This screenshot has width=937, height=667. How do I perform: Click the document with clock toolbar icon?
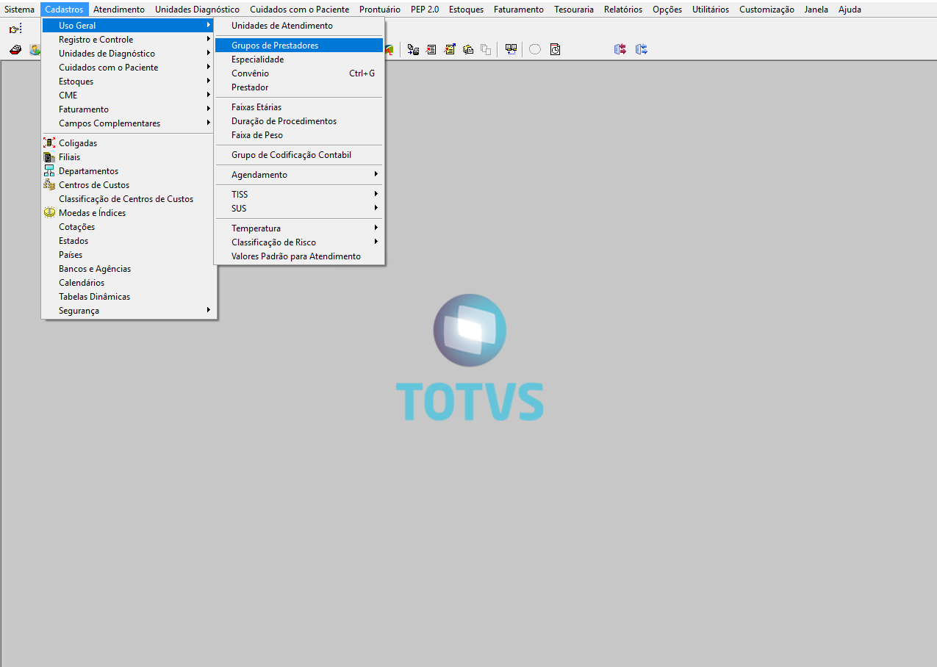[x=555, y=49]
